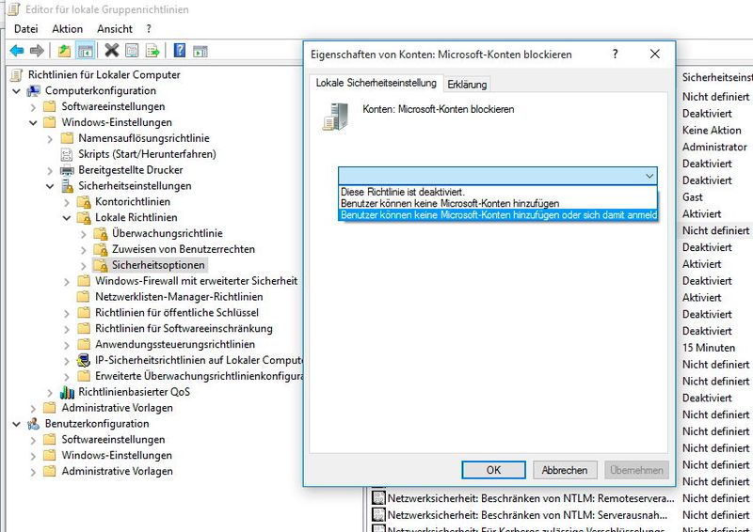
Task: Click the Skripts (Start/Herunterfahren) script icon
Action: (x=67, y=154)
